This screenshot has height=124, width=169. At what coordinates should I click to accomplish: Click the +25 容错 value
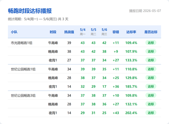[116, 78]
